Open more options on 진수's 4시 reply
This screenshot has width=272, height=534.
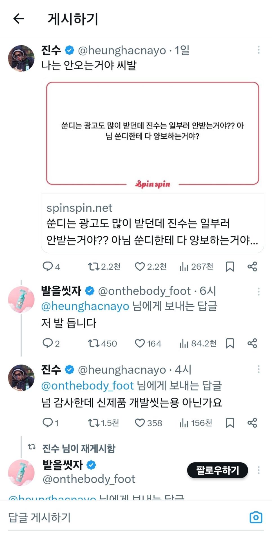[258, 369]
